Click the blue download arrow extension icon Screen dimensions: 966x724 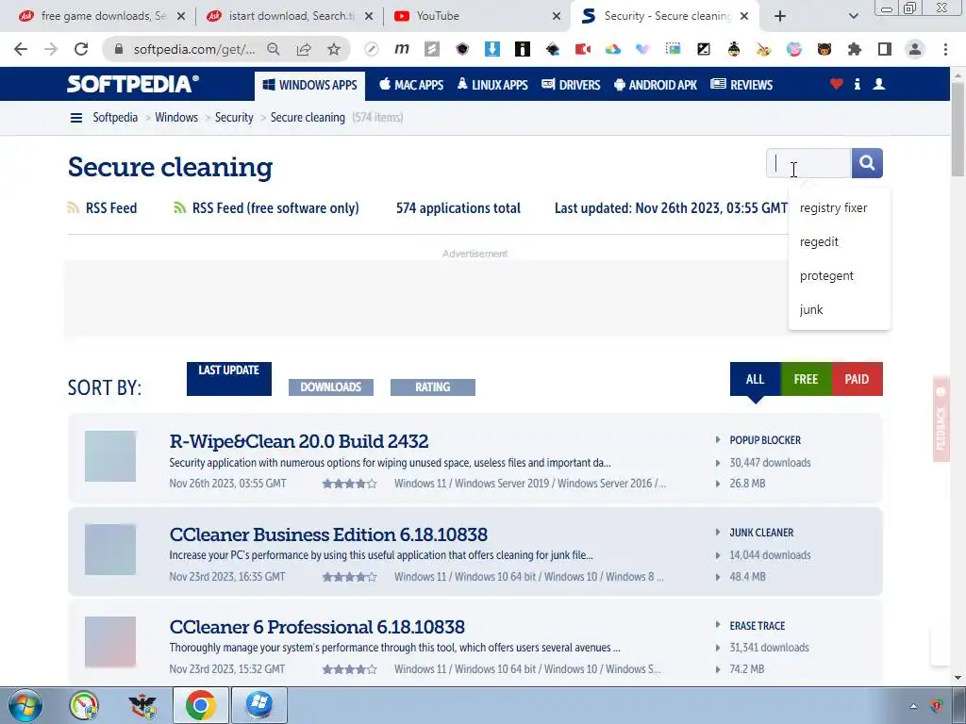492,49
